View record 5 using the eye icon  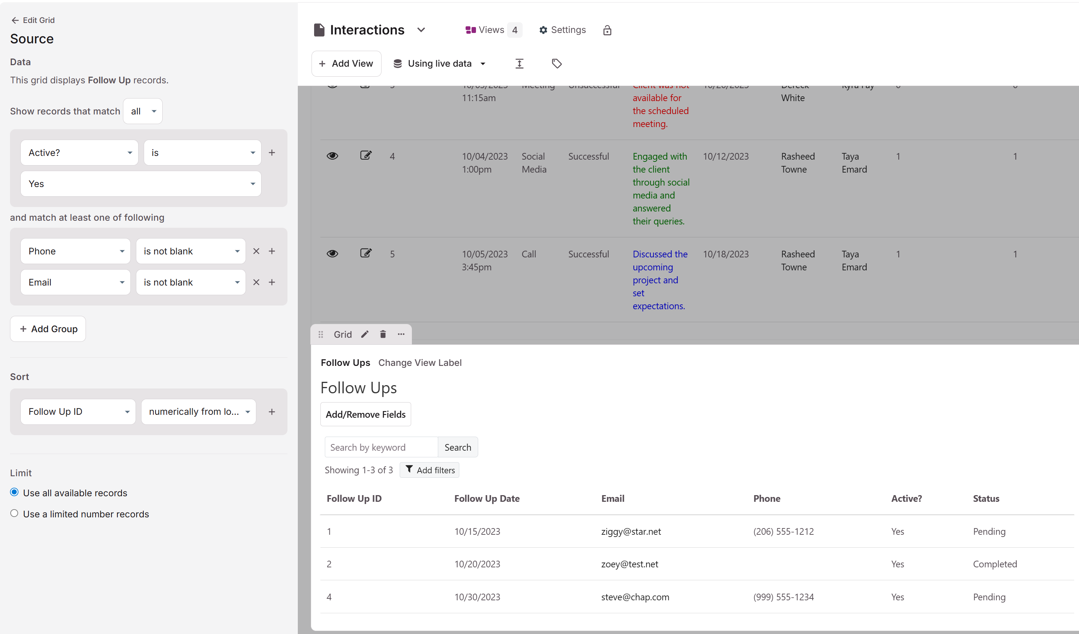tap(332, 253)
